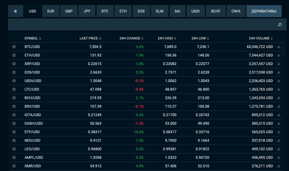Favorite the BTC/USD pair star
Viewport: 289px width, 171px height.
[14, 47]
